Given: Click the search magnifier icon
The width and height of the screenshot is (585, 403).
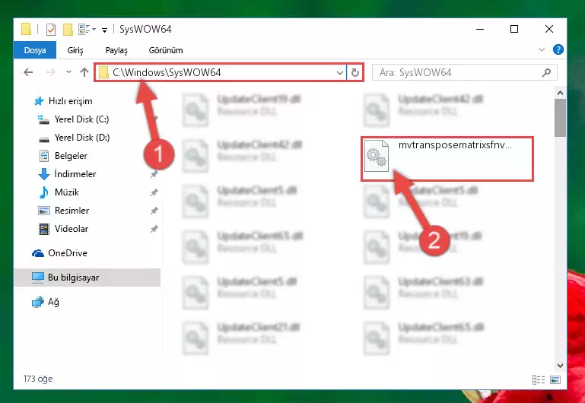Looking at the screenshot, I should tap(546, 72).
